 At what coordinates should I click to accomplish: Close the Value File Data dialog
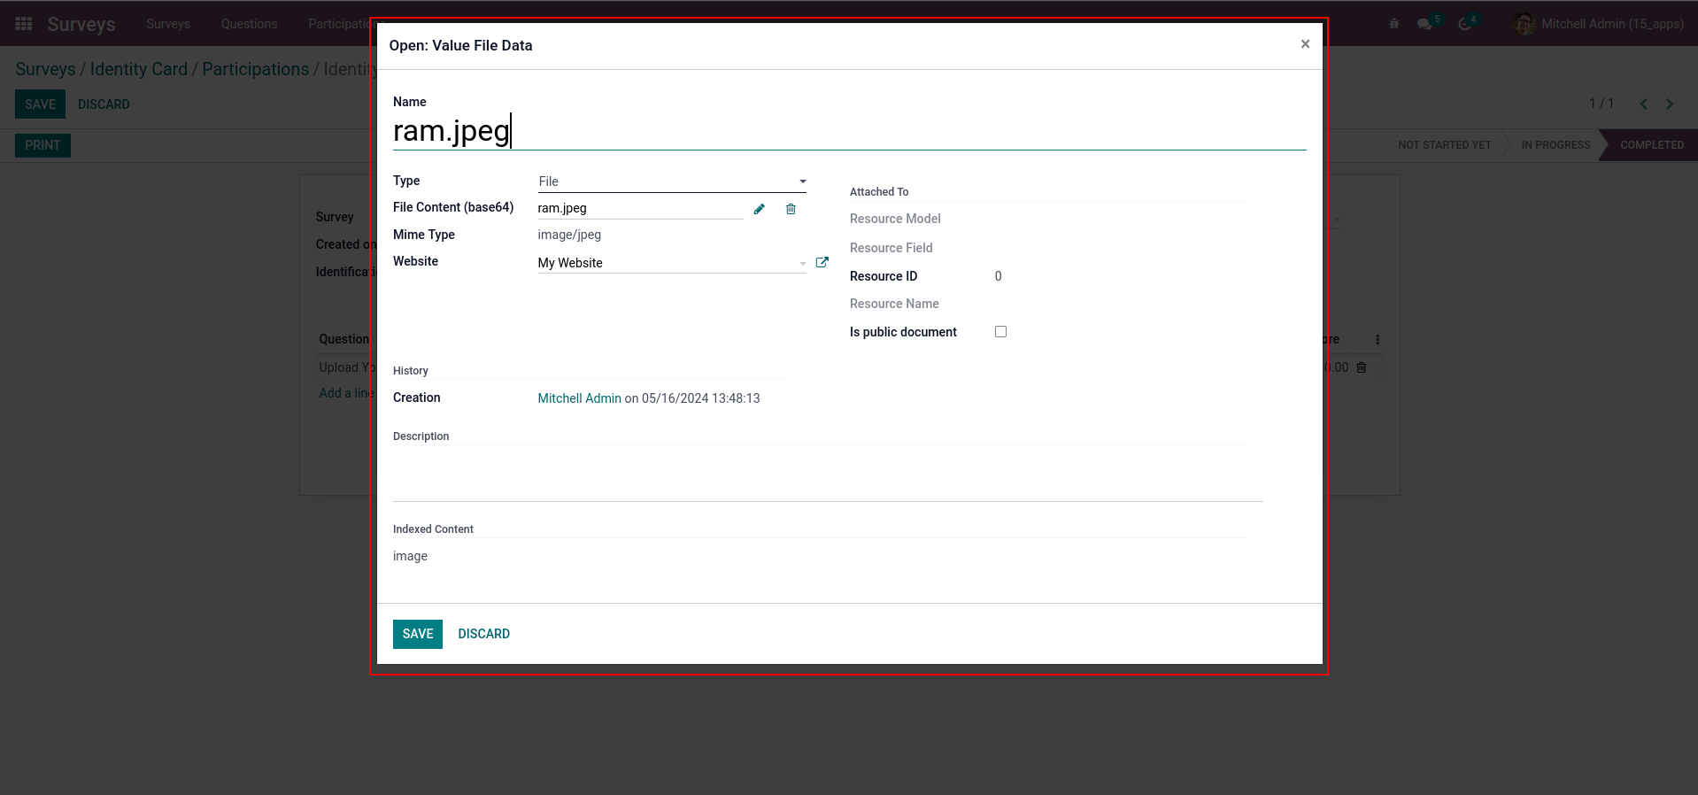click(x=1305, y=44)
